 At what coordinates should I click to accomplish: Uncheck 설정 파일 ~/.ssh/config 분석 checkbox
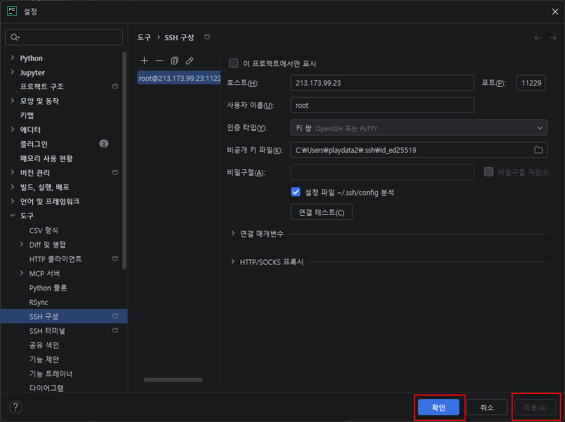click(296, 192)
